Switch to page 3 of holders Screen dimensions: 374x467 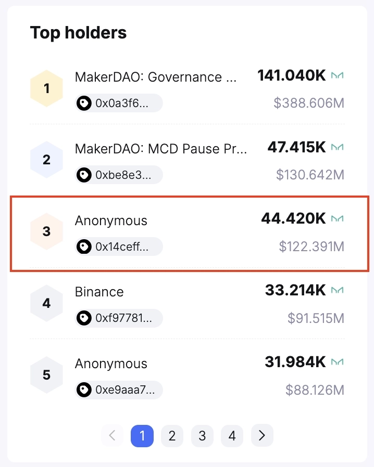[202, 436]
